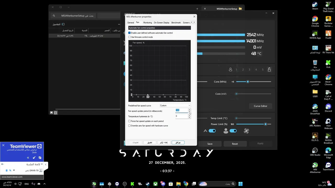The width and height of the screenshot is (335, 188).
Task: Open Microsoft Store from the taskbar
Action: click(171, 184)
